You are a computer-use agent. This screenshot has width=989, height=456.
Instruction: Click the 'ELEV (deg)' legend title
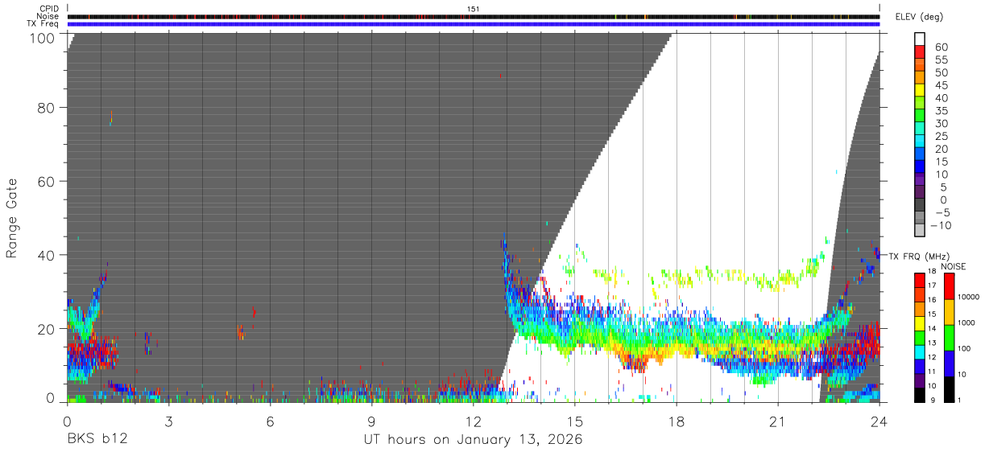(920, 16)
